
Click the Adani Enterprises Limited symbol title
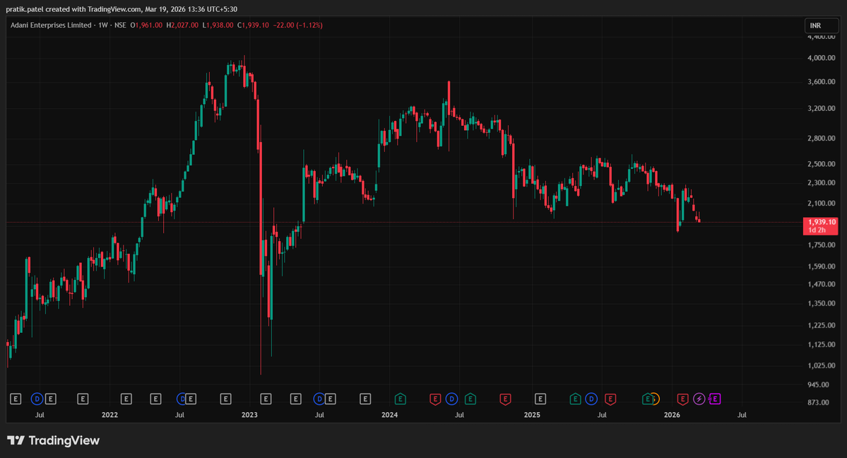[51, 25]
